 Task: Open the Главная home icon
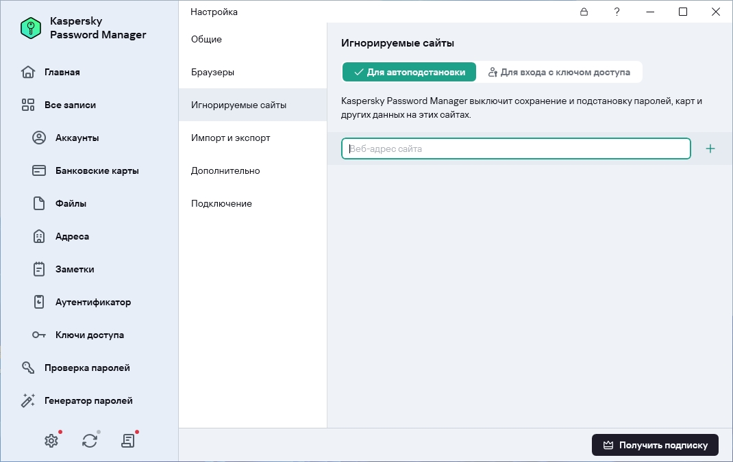(28, 72)
